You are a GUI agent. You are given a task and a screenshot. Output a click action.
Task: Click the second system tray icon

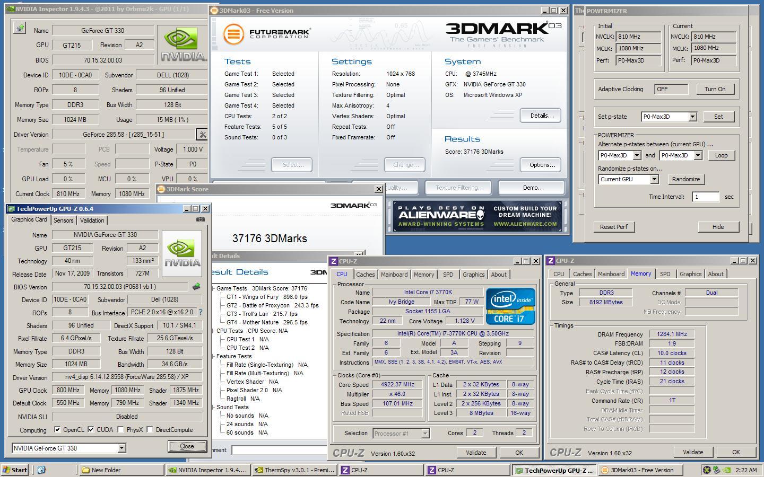716,470
